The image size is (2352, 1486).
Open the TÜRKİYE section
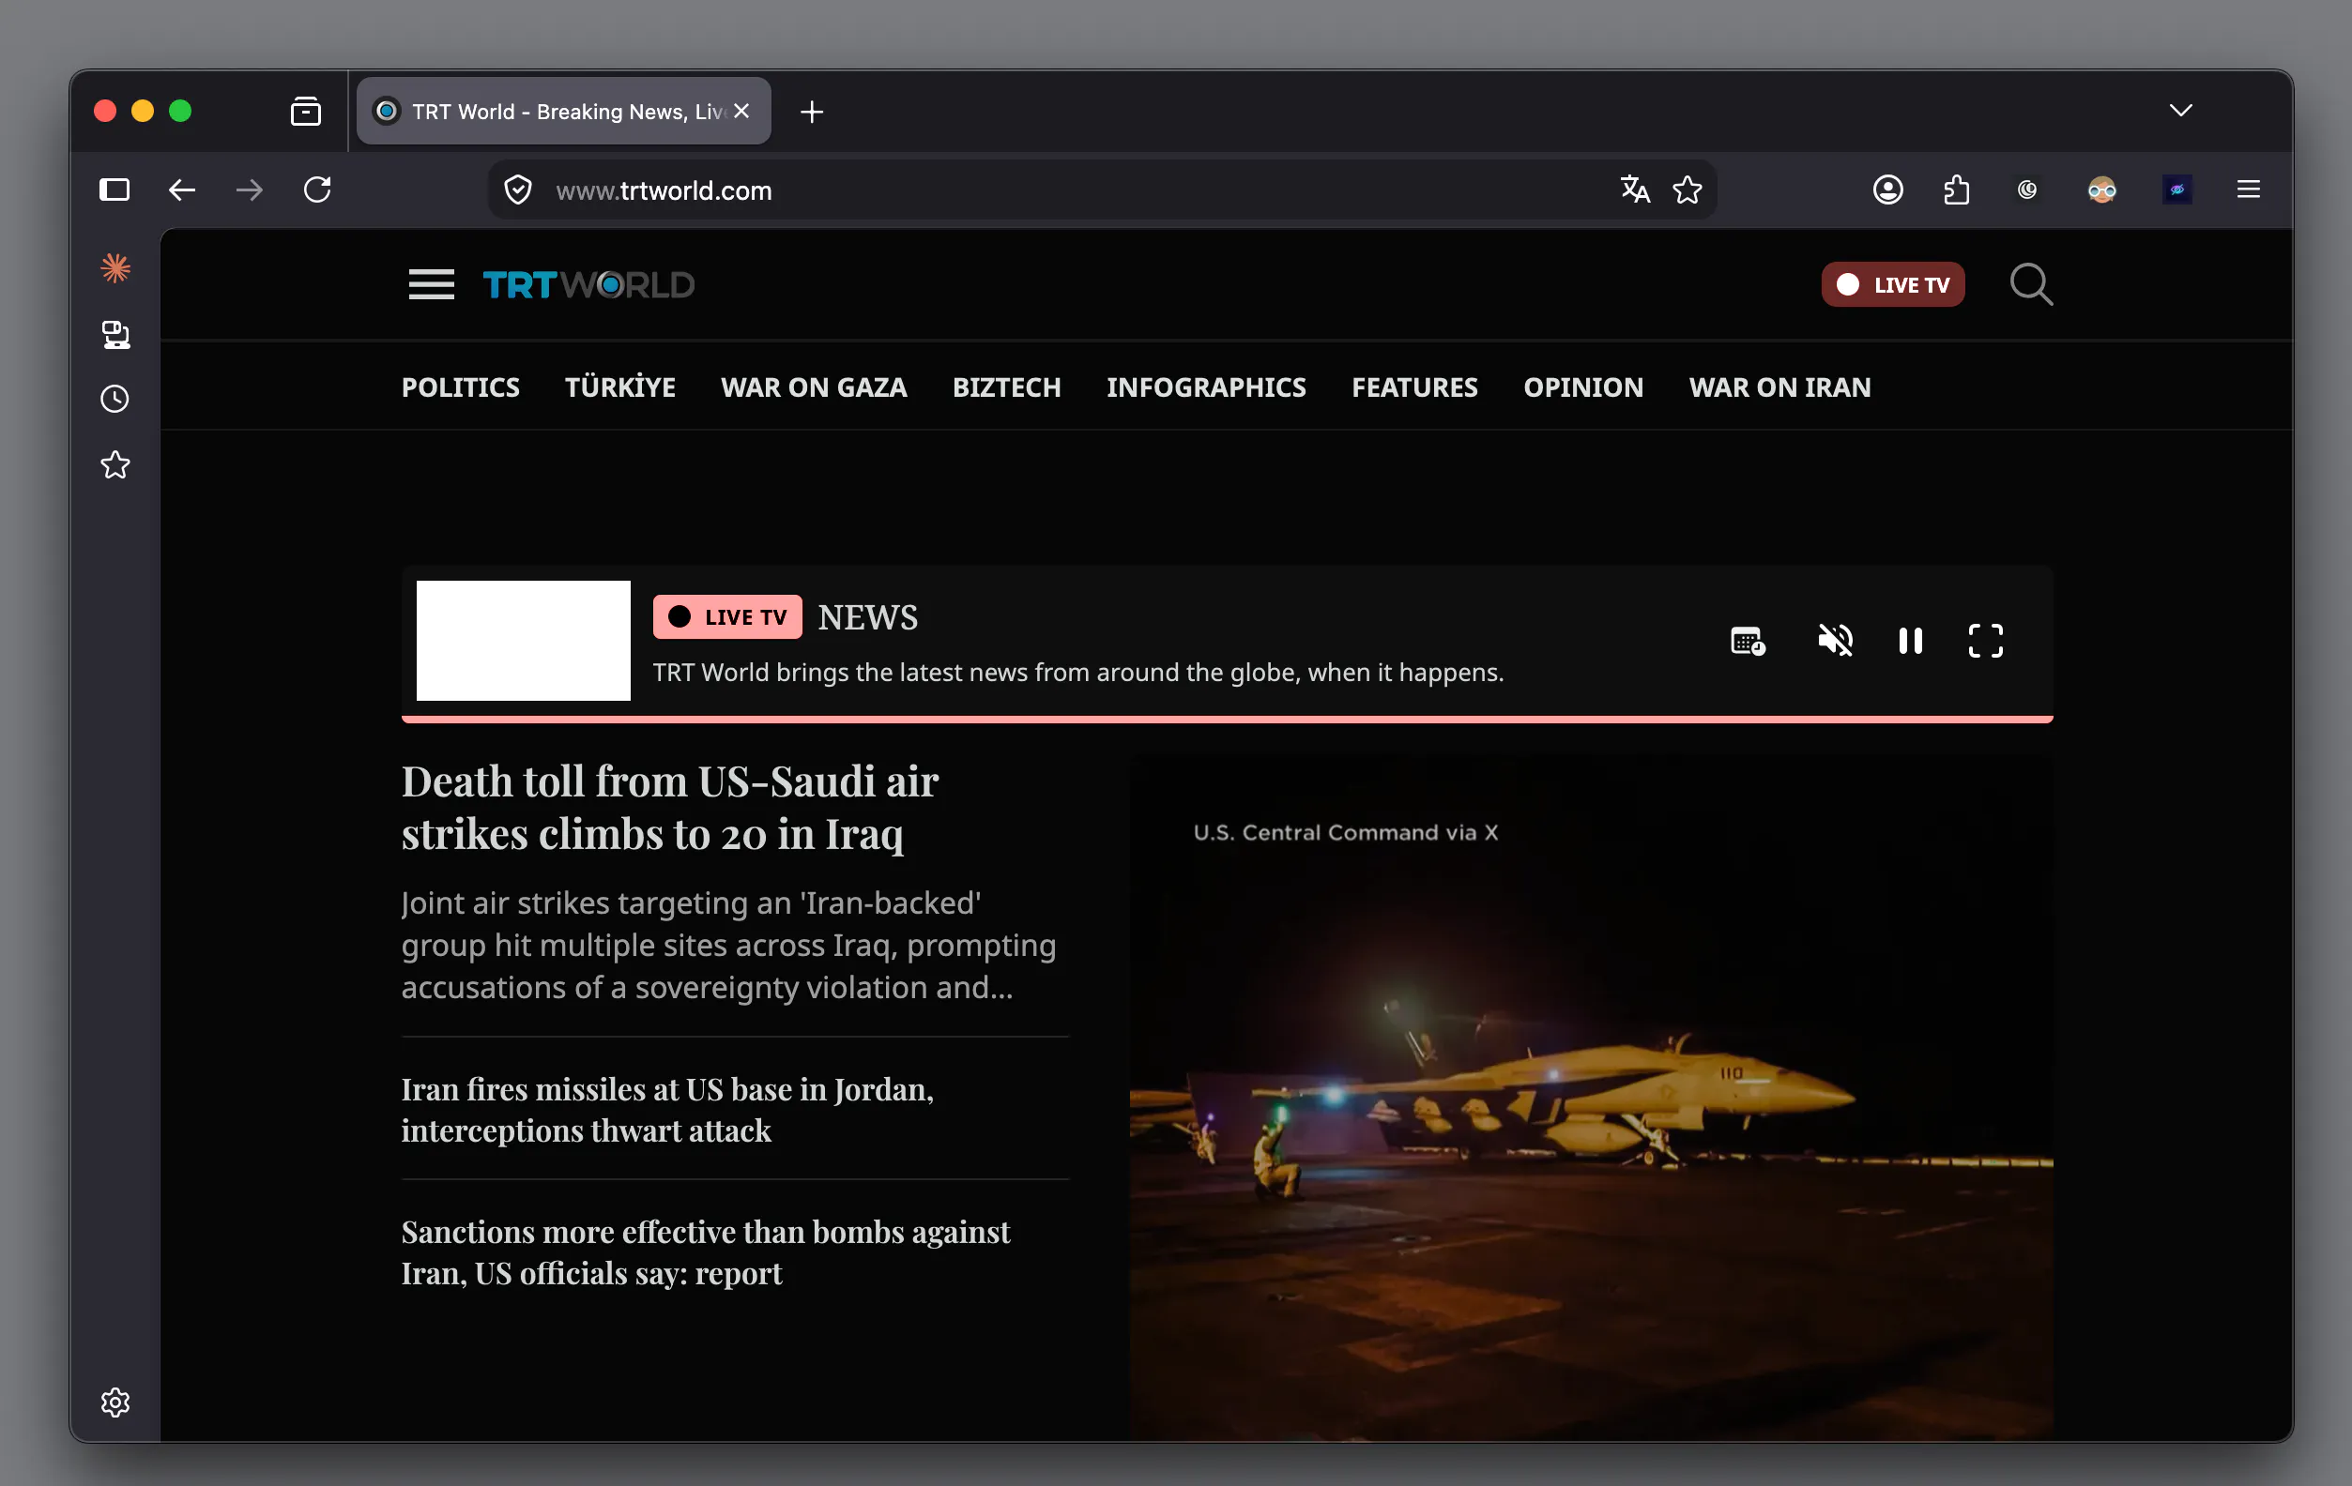[620, 387]
